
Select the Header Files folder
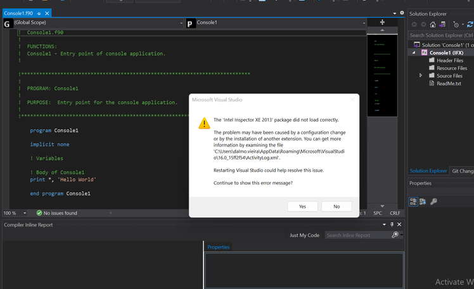(x=450, y=60)
